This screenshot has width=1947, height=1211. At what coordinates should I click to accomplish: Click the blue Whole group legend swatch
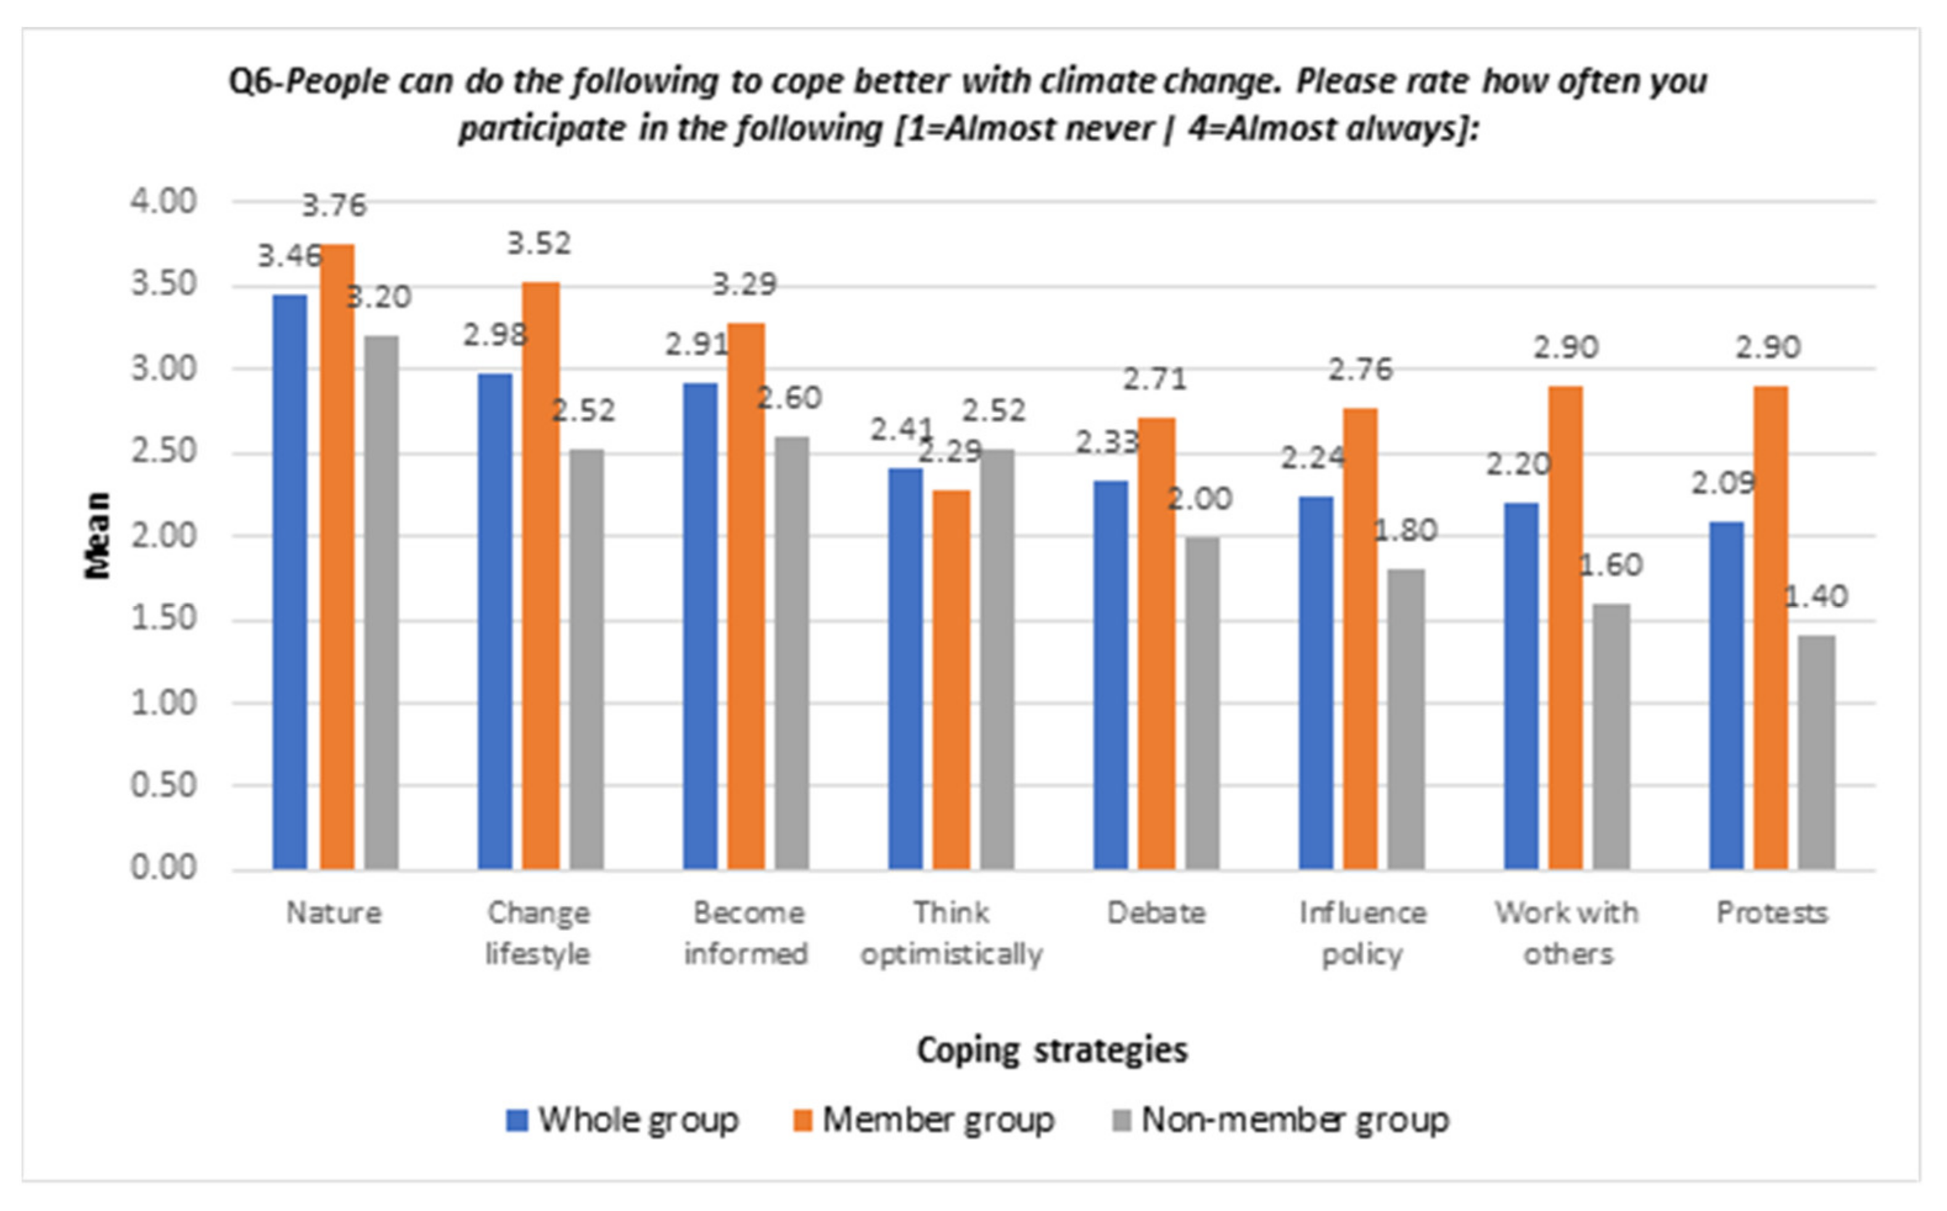pos(517,1120)
